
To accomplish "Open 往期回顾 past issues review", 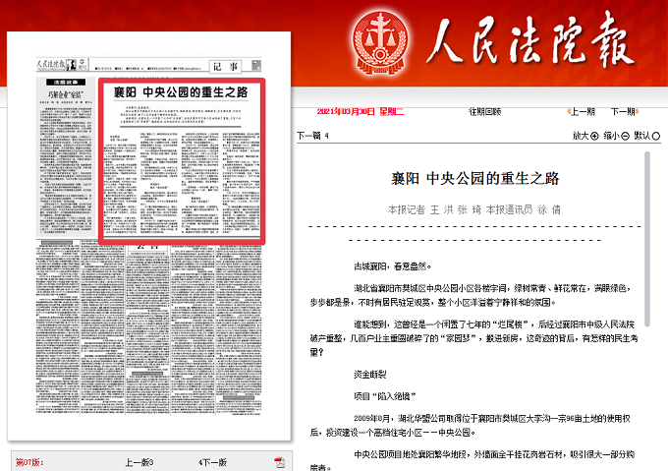I will click(485, 112).
